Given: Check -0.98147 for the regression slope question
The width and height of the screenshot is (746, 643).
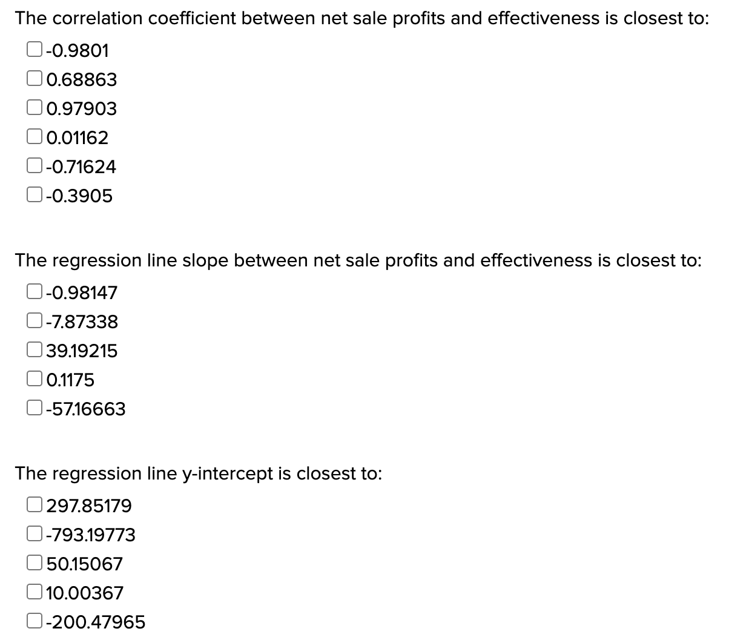Looking at the screenshot, I should (33, 291).
